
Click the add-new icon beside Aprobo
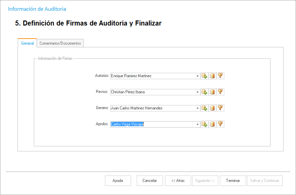[x=204, y=124]
